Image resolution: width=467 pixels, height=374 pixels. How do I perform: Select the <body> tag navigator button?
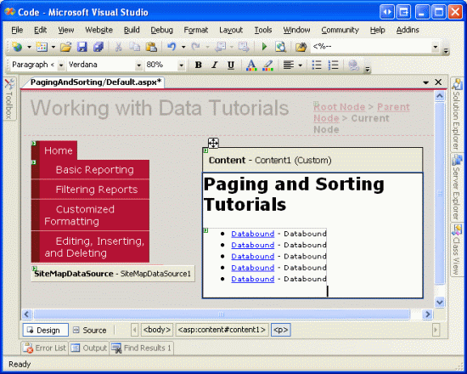157,330
